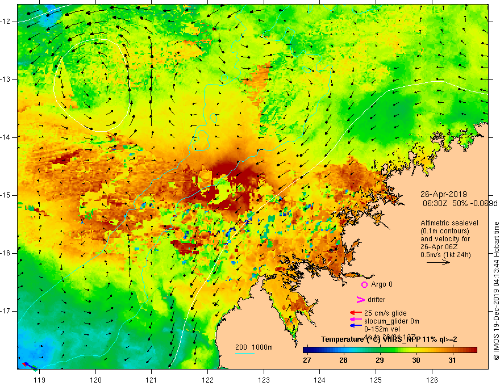Click the Temperature VIIRS_NPP title
This screenshot has height=386, width=500.
pos(389,339)
